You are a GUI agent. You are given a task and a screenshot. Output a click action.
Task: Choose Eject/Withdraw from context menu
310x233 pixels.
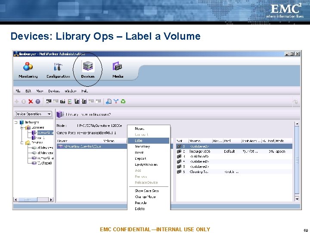click(149, 164)
